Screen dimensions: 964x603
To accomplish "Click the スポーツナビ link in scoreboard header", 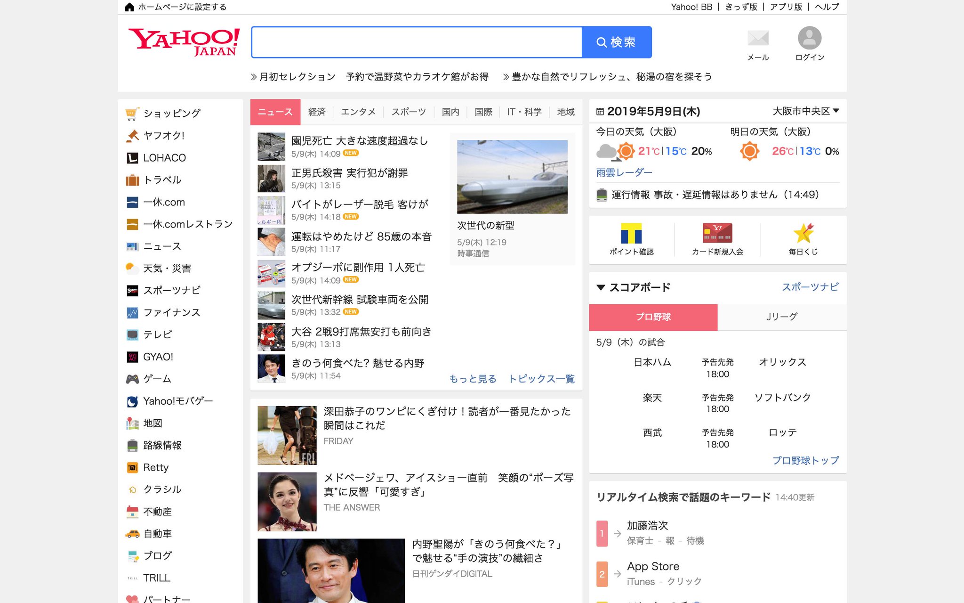I will [810, 287].
